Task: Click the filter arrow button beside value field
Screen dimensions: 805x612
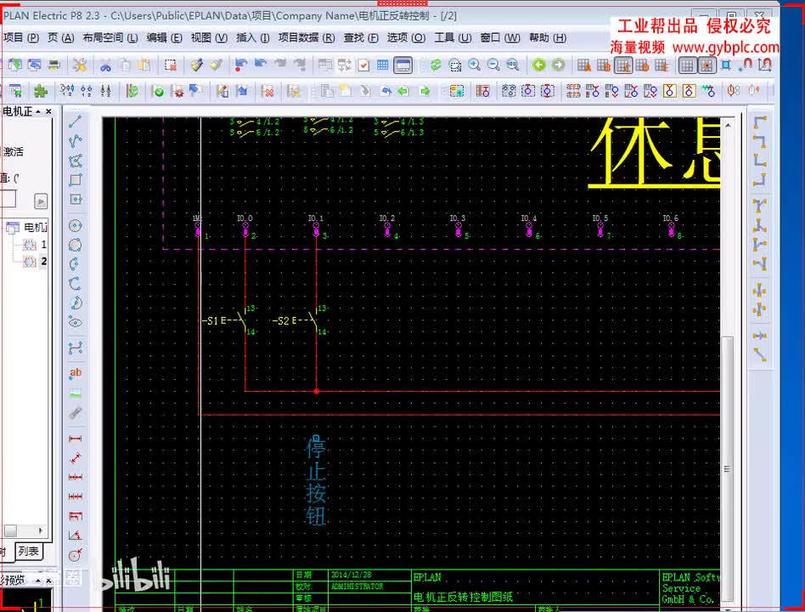Action: (41, 201)
